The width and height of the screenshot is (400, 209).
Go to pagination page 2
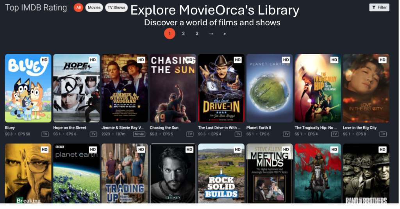click(x=183, y=34)
